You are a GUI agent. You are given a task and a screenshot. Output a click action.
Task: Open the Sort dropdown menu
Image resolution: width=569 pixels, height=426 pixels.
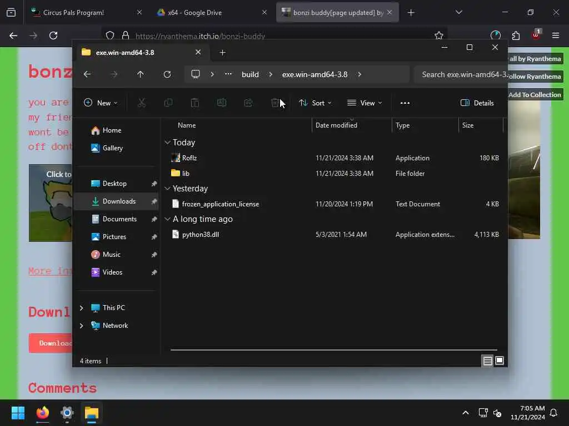315,103
